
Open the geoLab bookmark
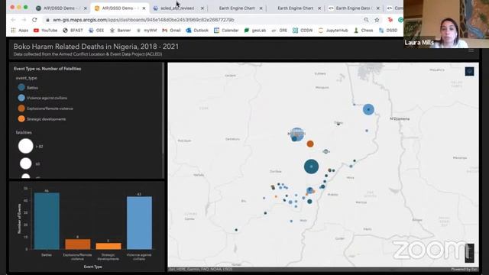[x=254, y=31]
